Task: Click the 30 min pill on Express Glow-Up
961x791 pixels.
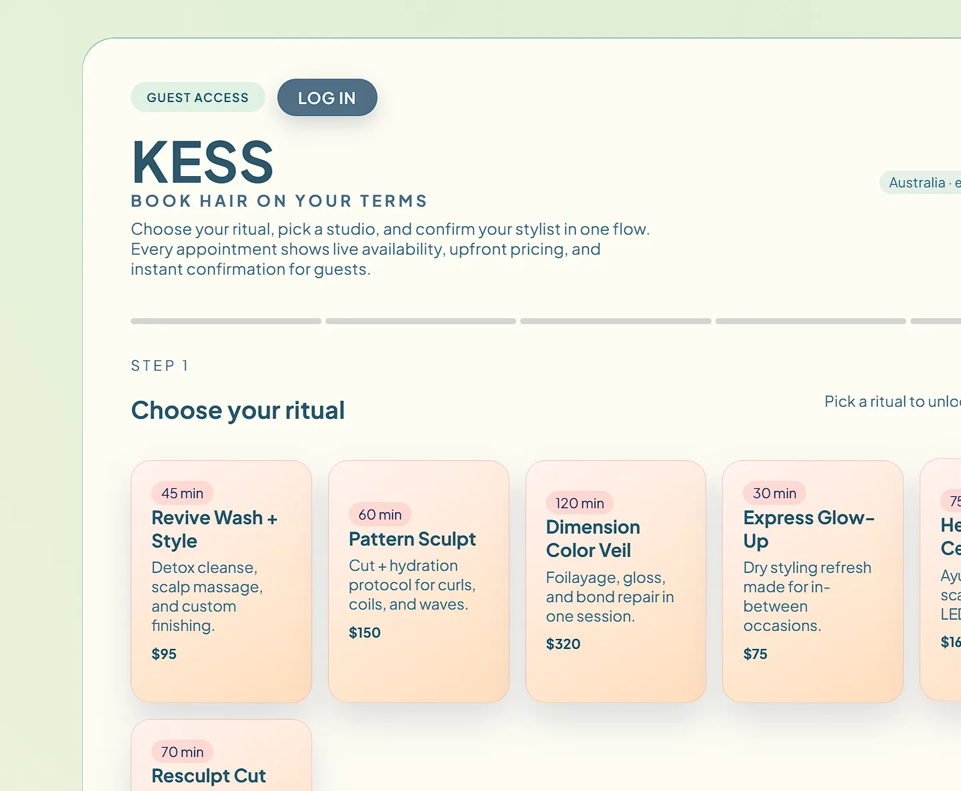Action: [x=774, y=493]
